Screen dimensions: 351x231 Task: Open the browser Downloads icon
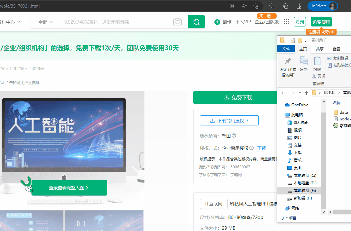point(299,6)
